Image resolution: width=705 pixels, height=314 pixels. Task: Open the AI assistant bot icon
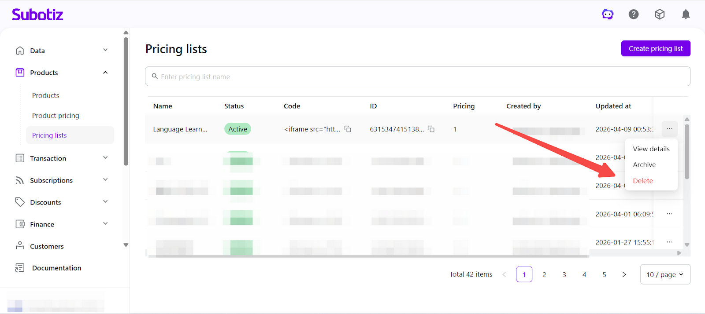[x=608, y=15]
